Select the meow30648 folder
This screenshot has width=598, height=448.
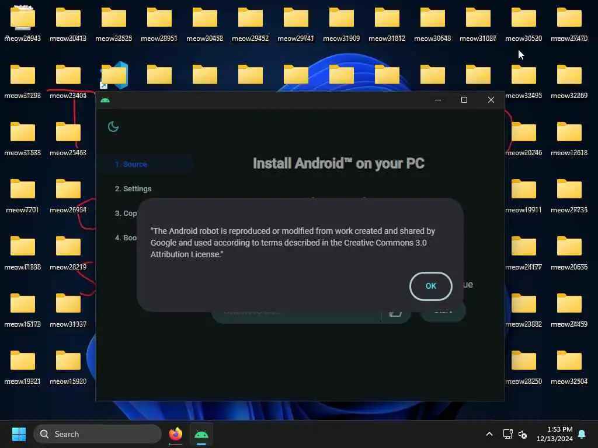pyautogui.click(x=433, y=24)
